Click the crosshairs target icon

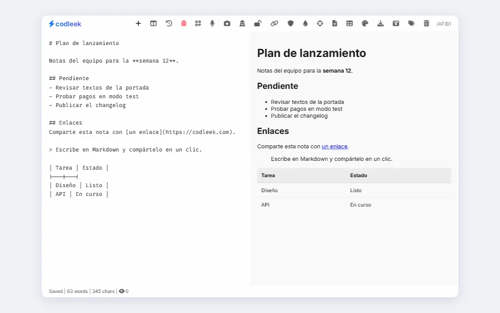(x=320, y=23)
